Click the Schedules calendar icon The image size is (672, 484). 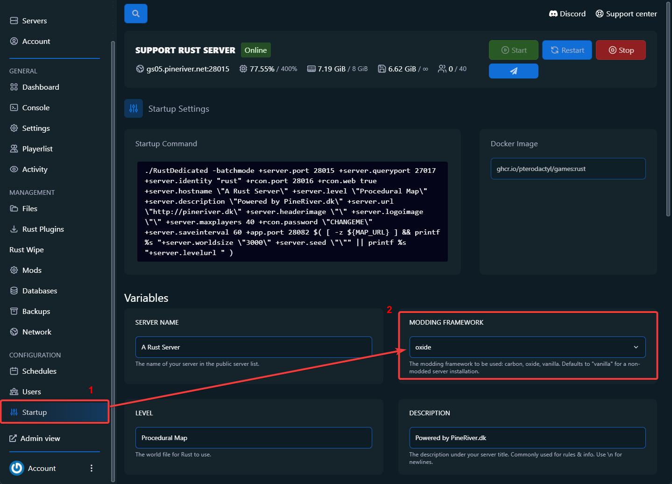(x=14, y=371)
